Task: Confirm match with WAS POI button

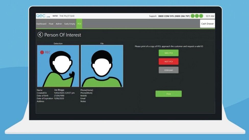Action: tap(168, 53)
